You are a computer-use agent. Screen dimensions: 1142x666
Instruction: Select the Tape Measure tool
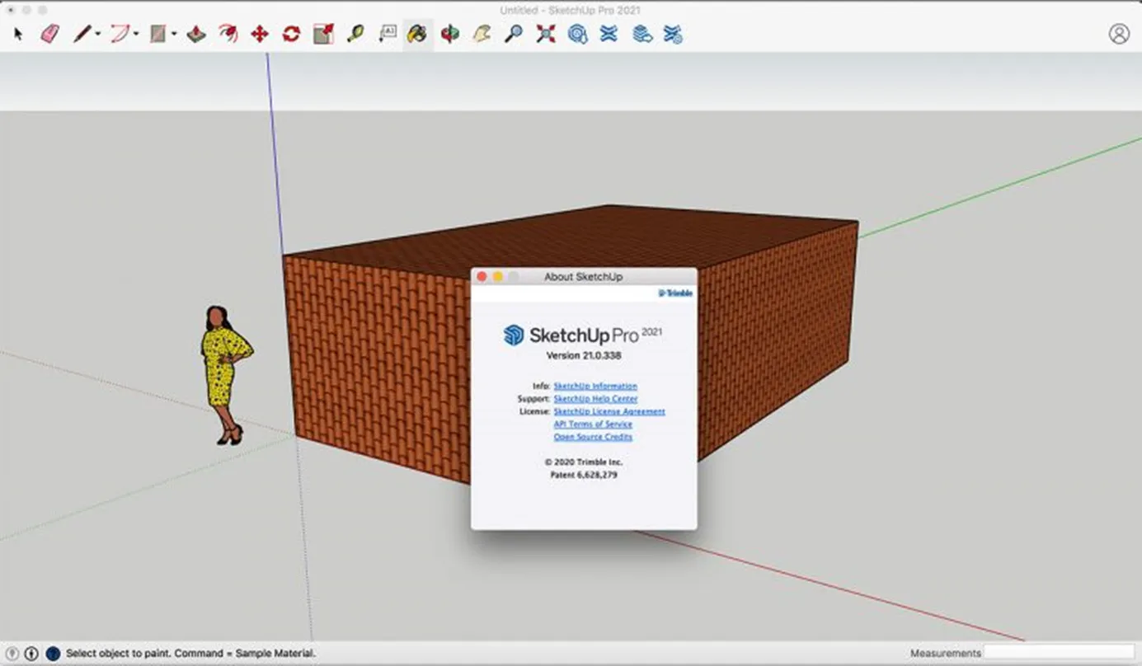coord(355,34)
